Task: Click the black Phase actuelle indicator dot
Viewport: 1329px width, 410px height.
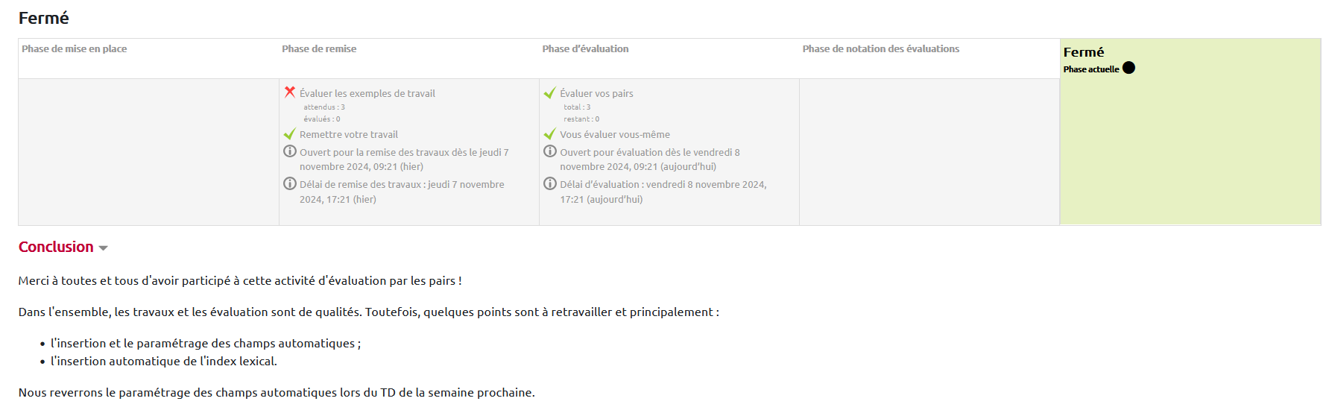Action: tap(1128, 68)
